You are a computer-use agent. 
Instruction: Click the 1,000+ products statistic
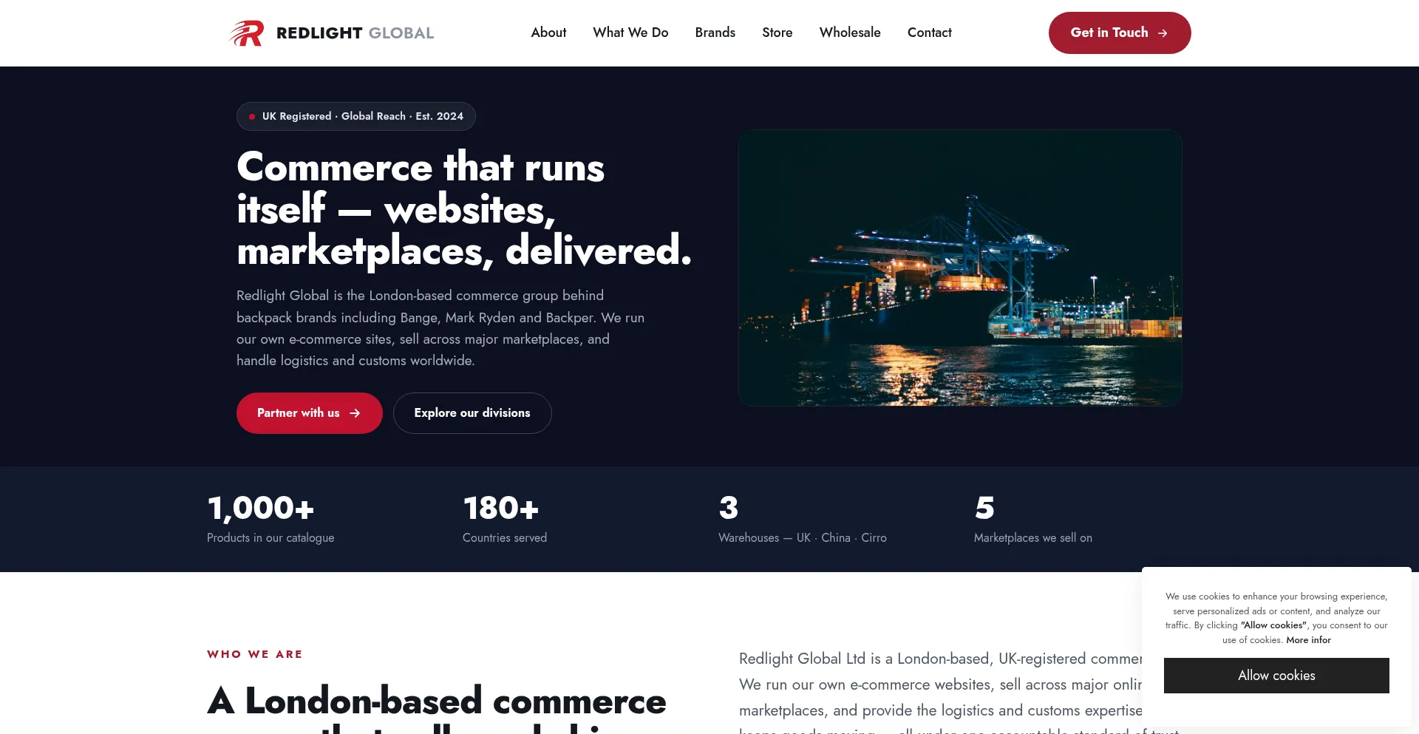pyautogui.click(x=261, y=508)
